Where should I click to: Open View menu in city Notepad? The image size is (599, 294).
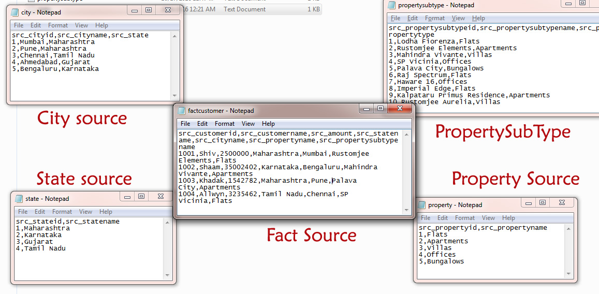coord(81,25)
